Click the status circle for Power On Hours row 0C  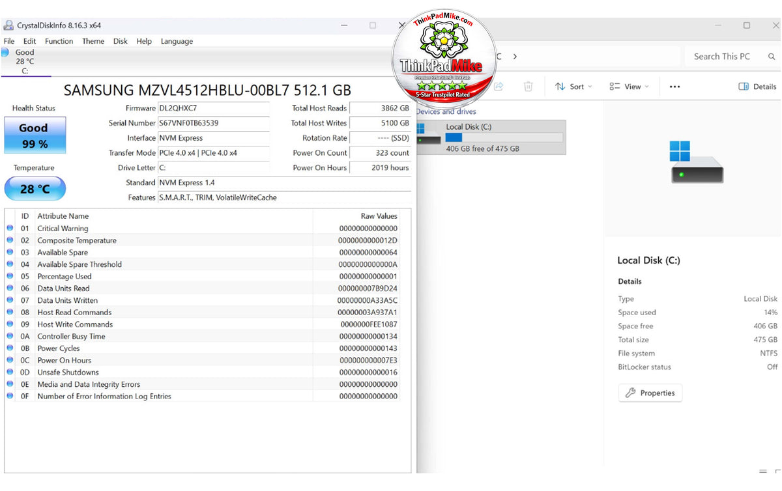(x=10, y=360)
